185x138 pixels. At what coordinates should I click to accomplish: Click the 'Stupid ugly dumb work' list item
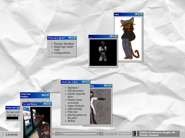tap(63, 48)
